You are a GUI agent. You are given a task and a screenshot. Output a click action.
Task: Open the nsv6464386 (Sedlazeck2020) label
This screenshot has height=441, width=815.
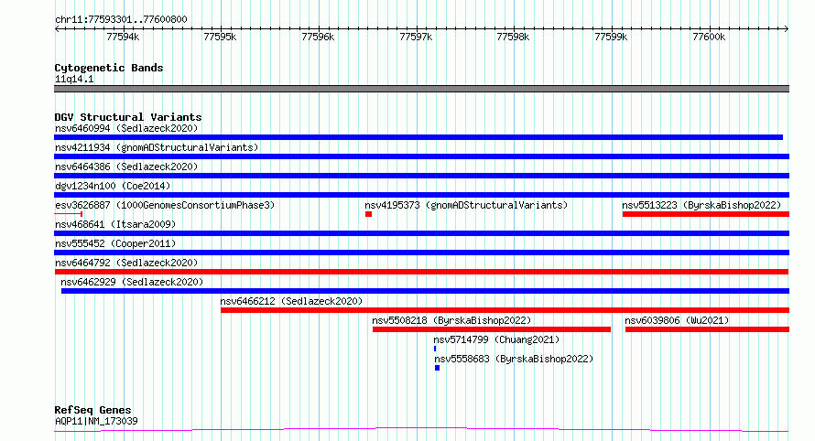point(126,167)
